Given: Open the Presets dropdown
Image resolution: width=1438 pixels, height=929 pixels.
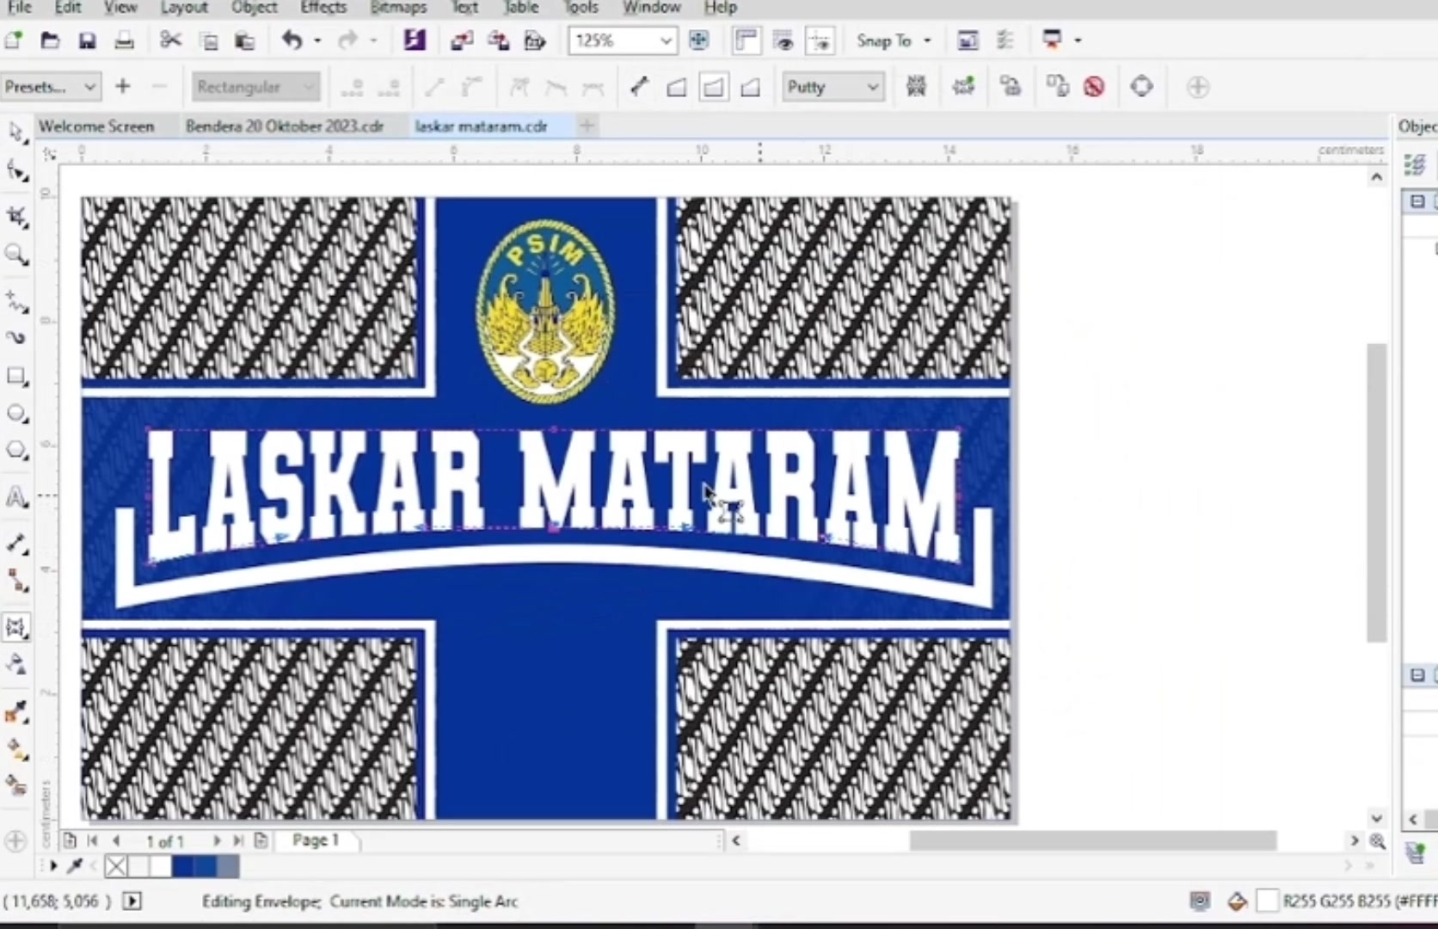Looking at the screenshot, I should coord(89,87).
